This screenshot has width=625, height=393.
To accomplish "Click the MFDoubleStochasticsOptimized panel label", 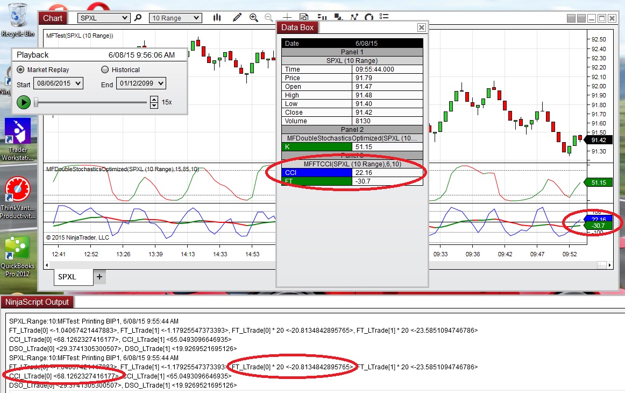I will click(123, 169).
